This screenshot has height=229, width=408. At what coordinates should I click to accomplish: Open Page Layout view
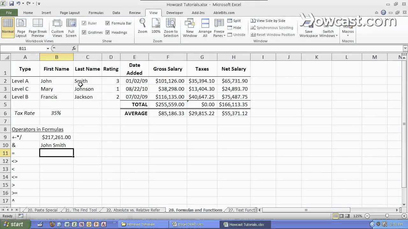pos(21,28)
